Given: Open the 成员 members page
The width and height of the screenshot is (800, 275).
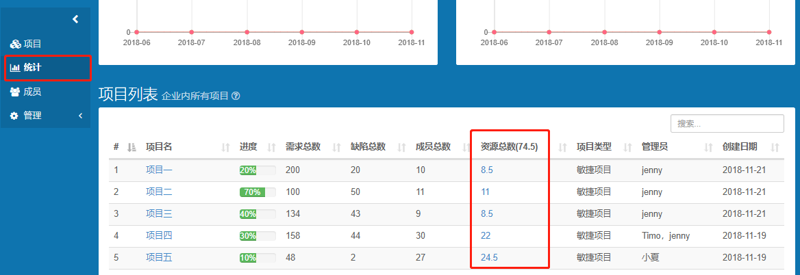Looking at the screenshot, I should click(32, 92).
